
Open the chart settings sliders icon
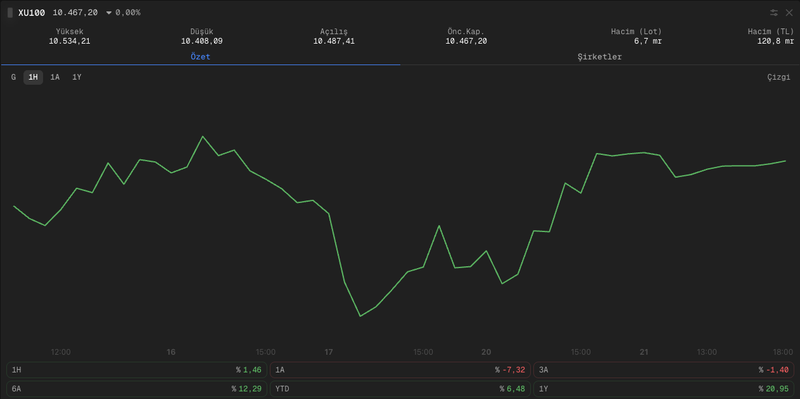coord(773,12)
